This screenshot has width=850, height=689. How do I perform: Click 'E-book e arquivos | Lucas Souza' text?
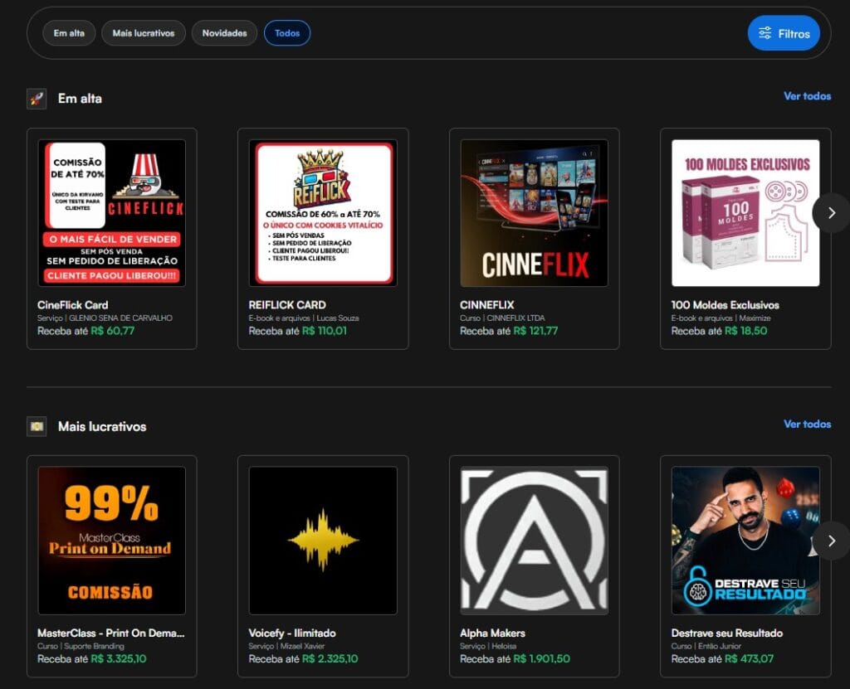(x=304, y=318)
